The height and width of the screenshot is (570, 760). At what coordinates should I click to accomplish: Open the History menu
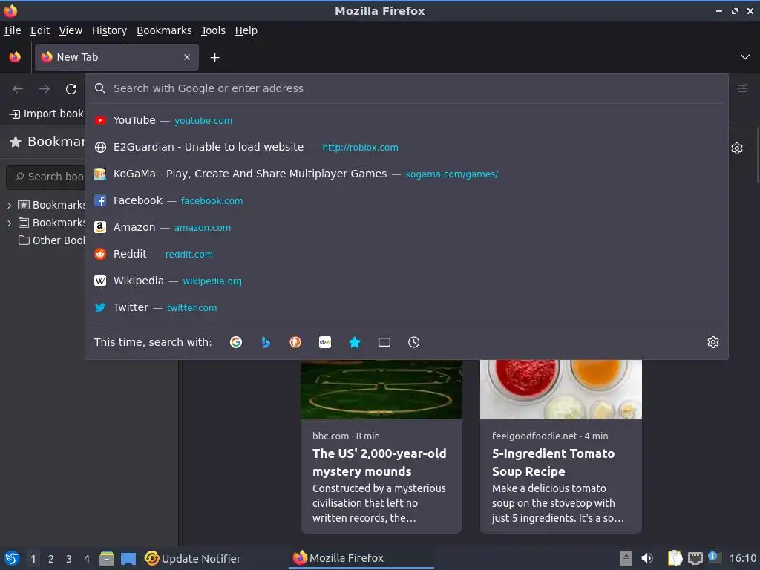110,30
